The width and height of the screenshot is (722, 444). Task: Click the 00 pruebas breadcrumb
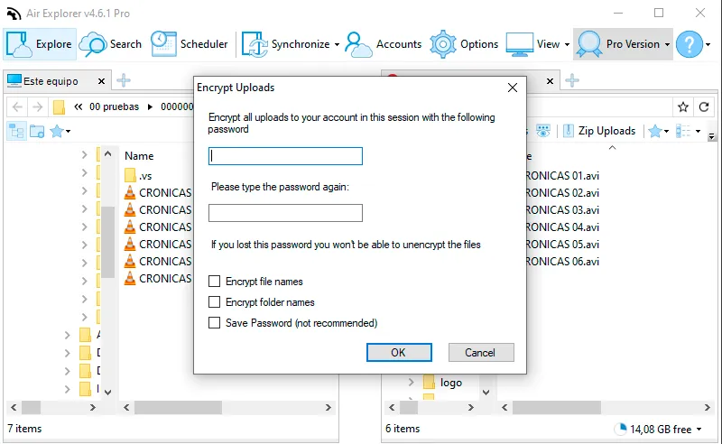tap(114, 106)
